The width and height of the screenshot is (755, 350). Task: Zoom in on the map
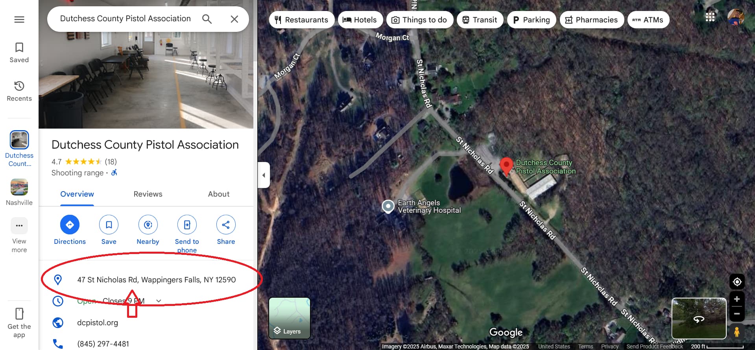[x=737, y=299]
